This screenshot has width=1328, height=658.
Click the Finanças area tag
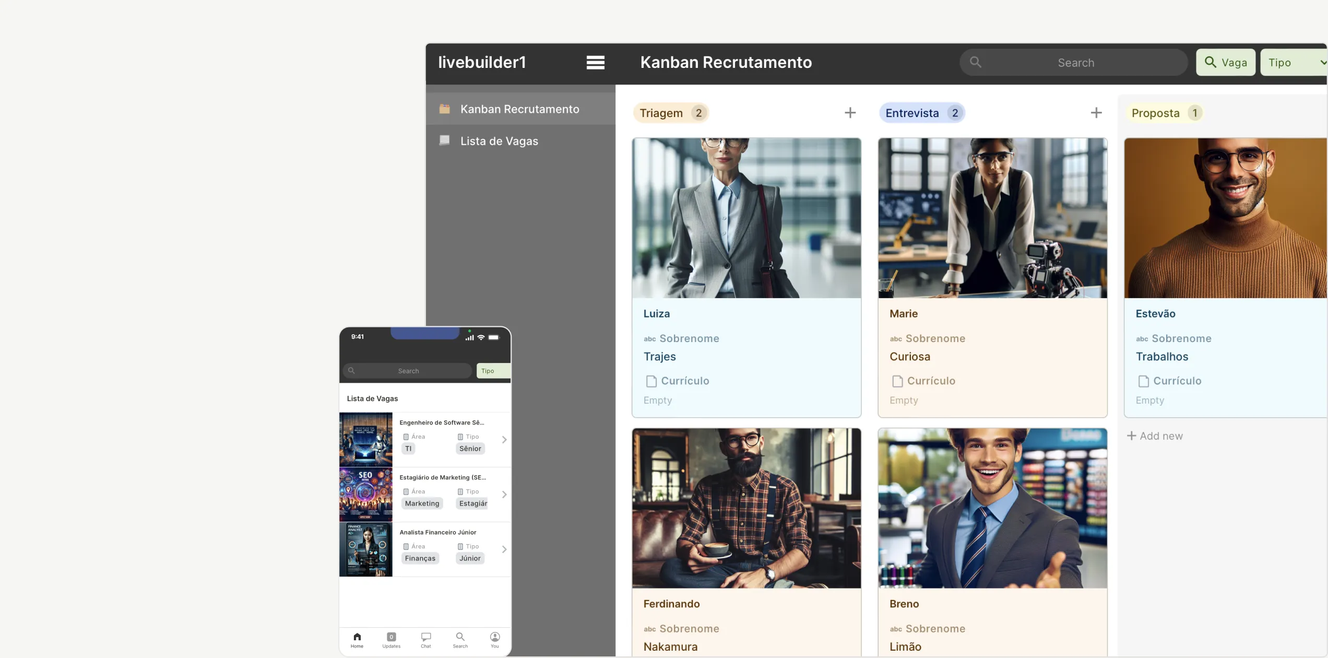coord(420,558)
